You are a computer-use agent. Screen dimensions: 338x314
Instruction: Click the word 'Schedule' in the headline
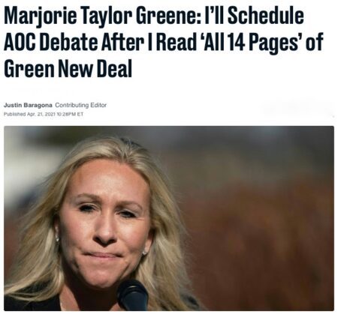[x=266, y=16]
